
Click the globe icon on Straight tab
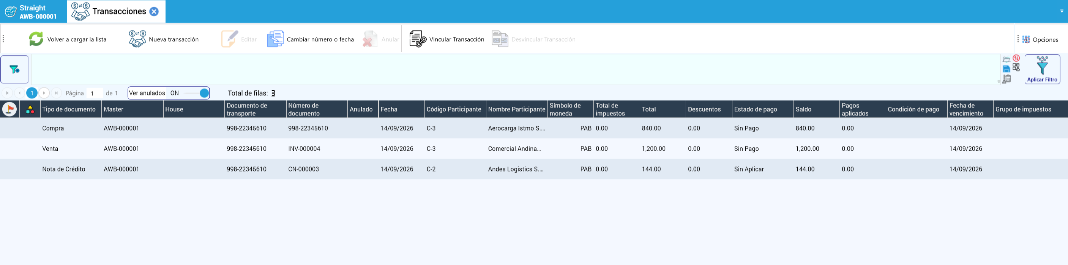[x=11, y=12]
